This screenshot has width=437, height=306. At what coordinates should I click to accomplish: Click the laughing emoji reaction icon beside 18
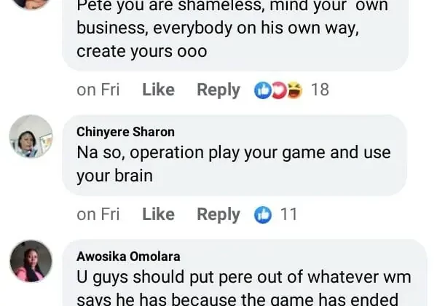pyautogui.click(x=293, y=90)
